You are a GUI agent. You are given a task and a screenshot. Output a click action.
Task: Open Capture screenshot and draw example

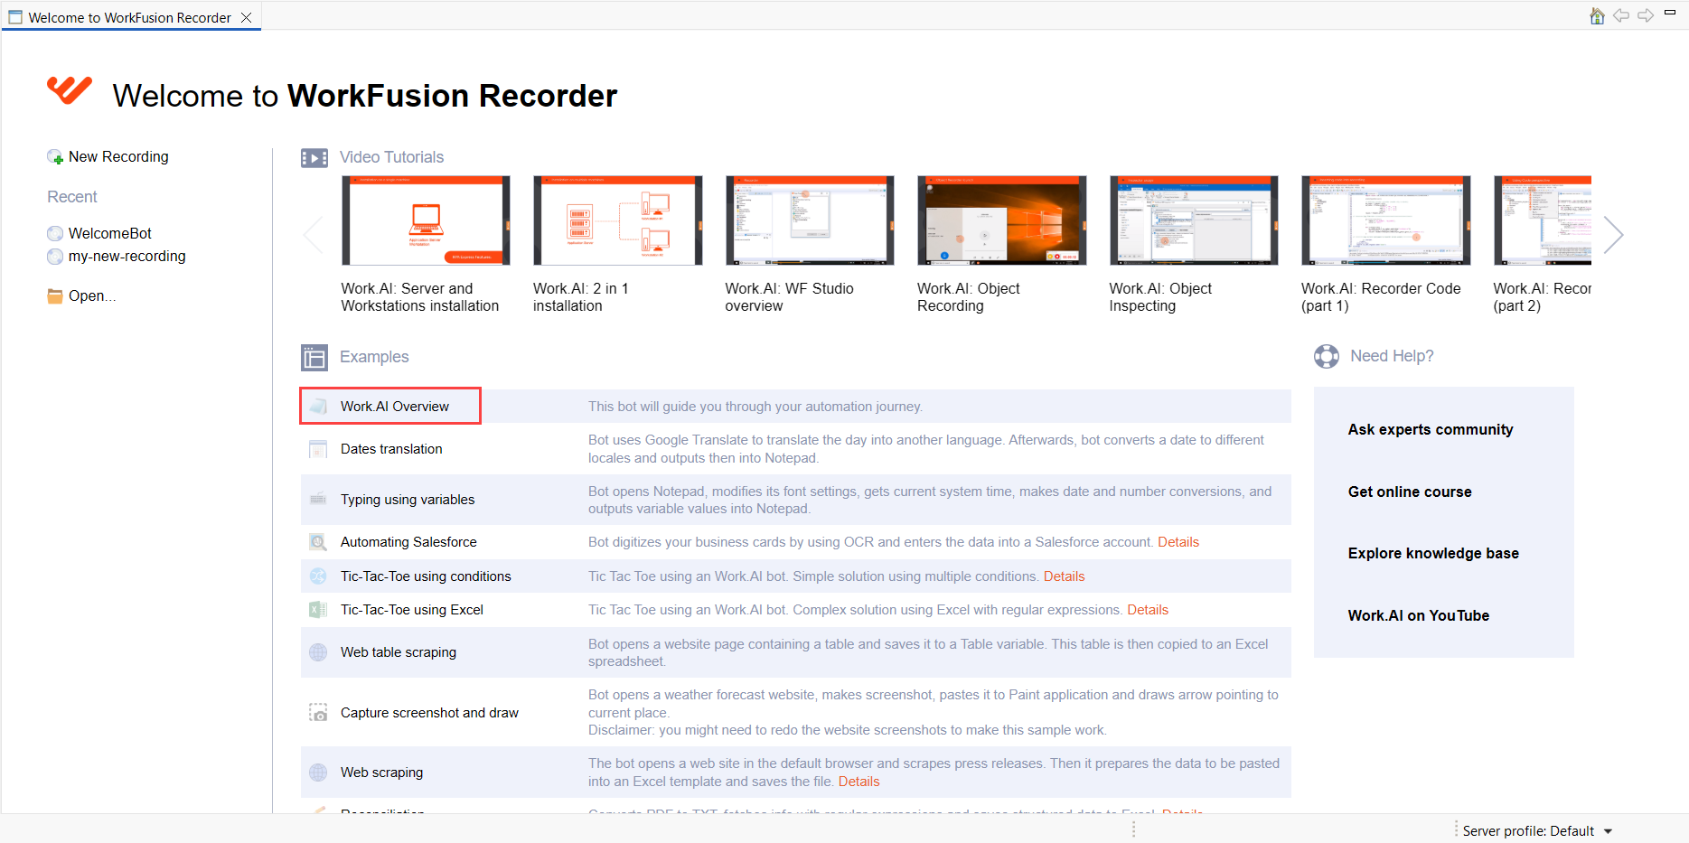pos(429,713)
